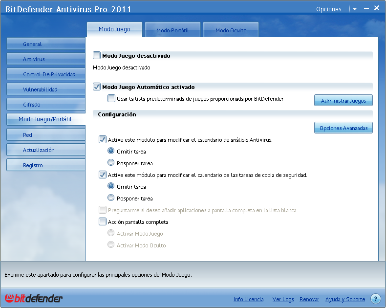
Task: Select the Activar Modo Juego radio button
Action: [111, 233]
